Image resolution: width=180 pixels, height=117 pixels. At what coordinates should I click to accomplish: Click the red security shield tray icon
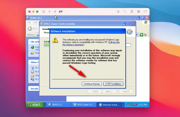135,105
